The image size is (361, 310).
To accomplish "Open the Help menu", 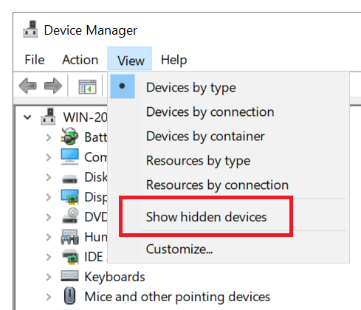I will point(174,60).
